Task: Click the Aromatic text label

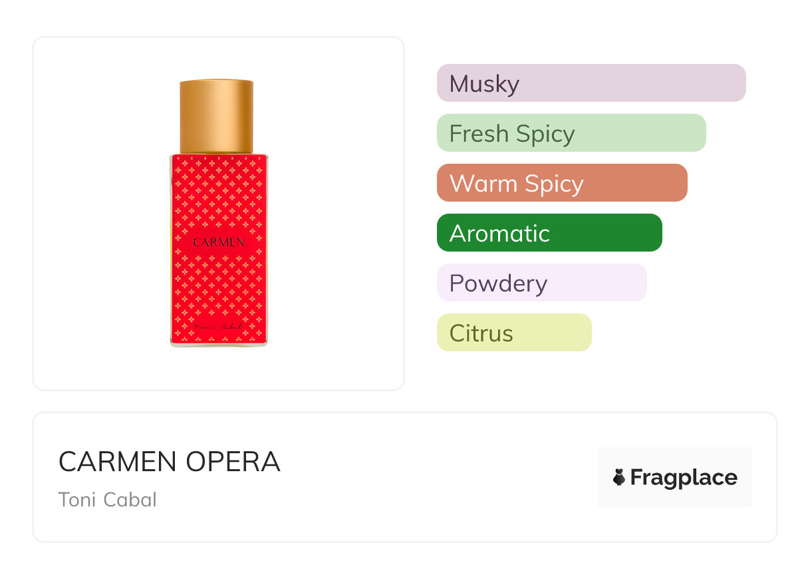Action: pos(499,234)
